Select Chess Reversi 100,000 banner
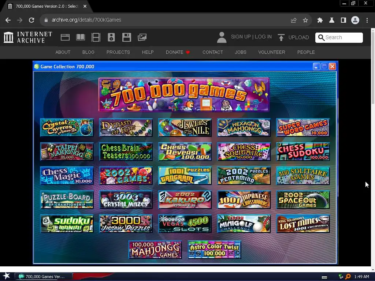This screenshot has height=281, width=375. [185, 152]
